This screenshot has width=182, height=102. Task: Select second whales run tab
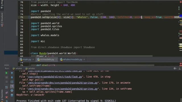click(x=30, y=68)
